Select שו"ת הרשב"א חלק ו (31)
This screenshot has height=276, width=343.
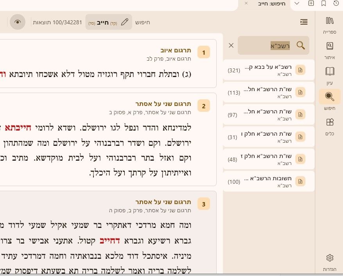coord(269,137)
